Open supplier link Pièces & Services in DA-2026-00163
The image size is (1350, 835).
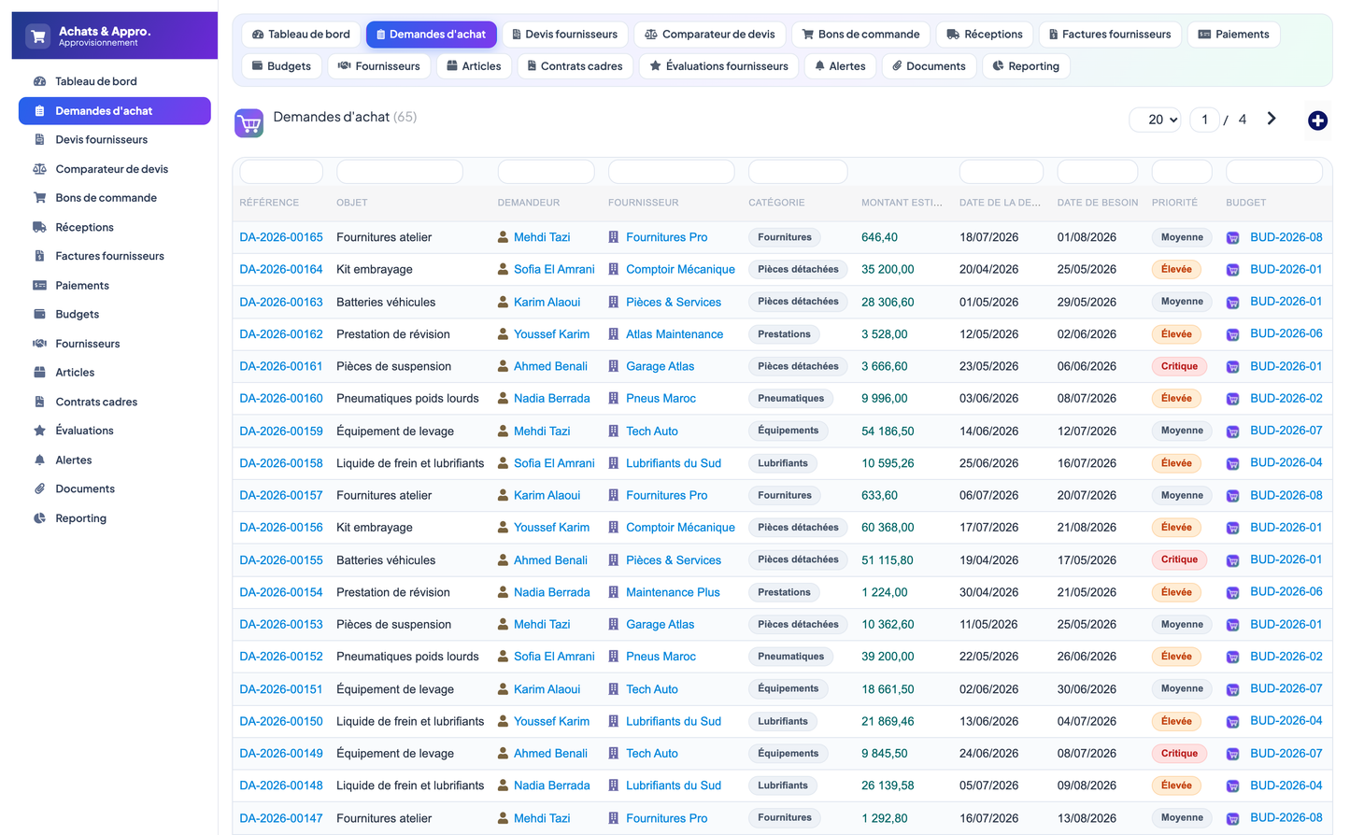pyautogui.click(x=674, y=303)
